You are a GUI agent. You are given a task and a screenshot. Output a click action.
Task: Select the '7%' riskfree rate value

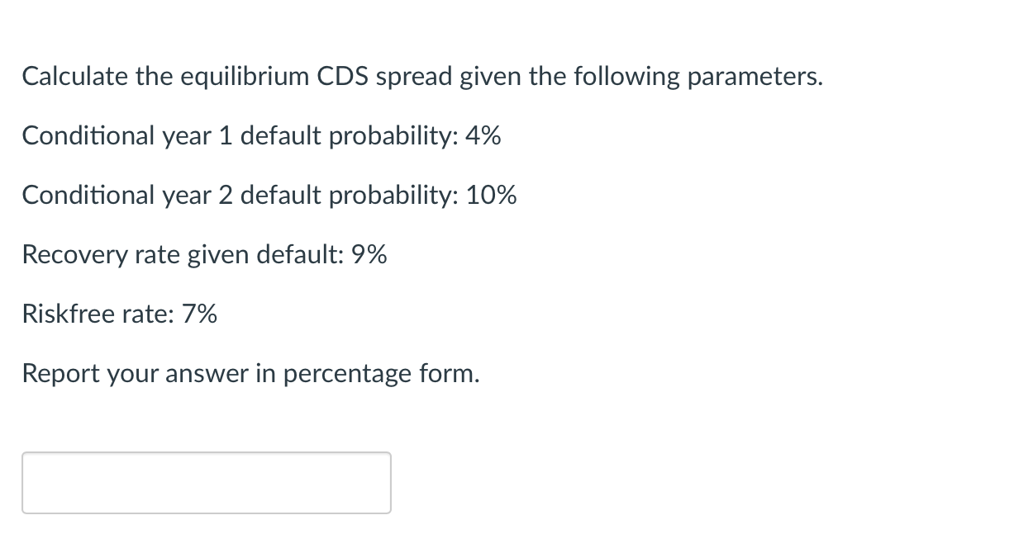click(198, 314)
